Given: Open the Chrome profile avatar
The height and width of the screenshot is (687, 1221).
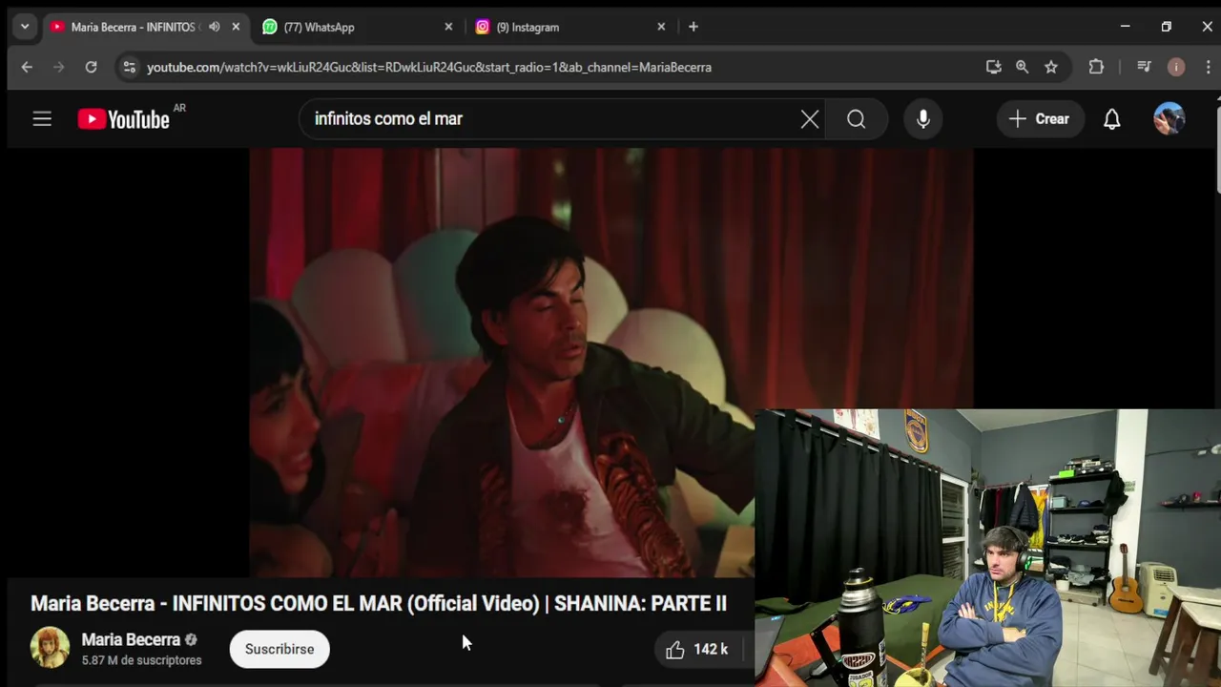Looking at the screenshot, I should pyautogui.click(x=1176, y=67).
